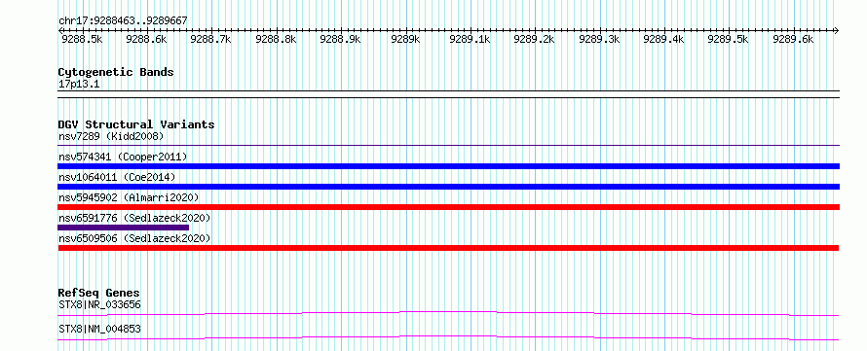Click the blue nsv574341 variant bar
Image resolution: width=867 pixels, height=351 pixels.
(x=448, y=166)
